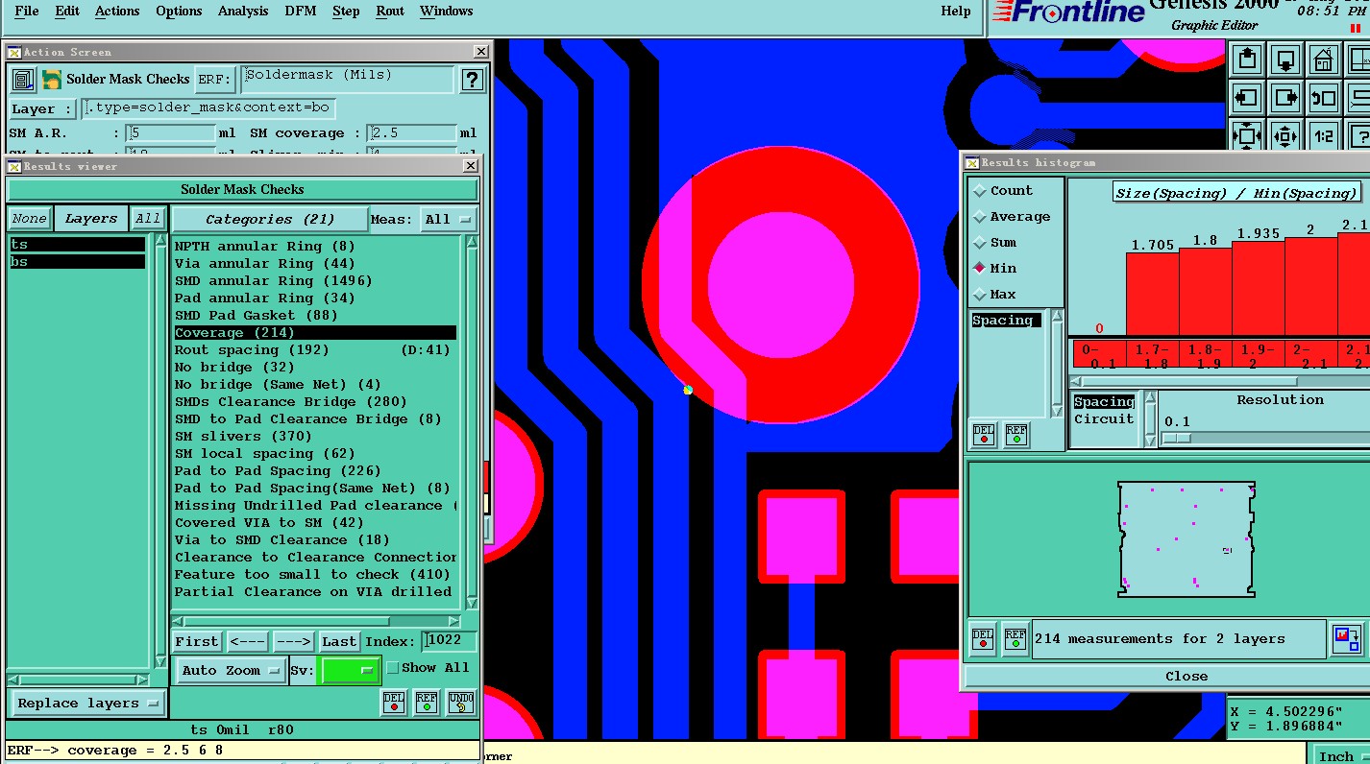Screen dimensions: 1370x764
Task: Click REF icon in Results viewer bottom
Action: [427, 703]
